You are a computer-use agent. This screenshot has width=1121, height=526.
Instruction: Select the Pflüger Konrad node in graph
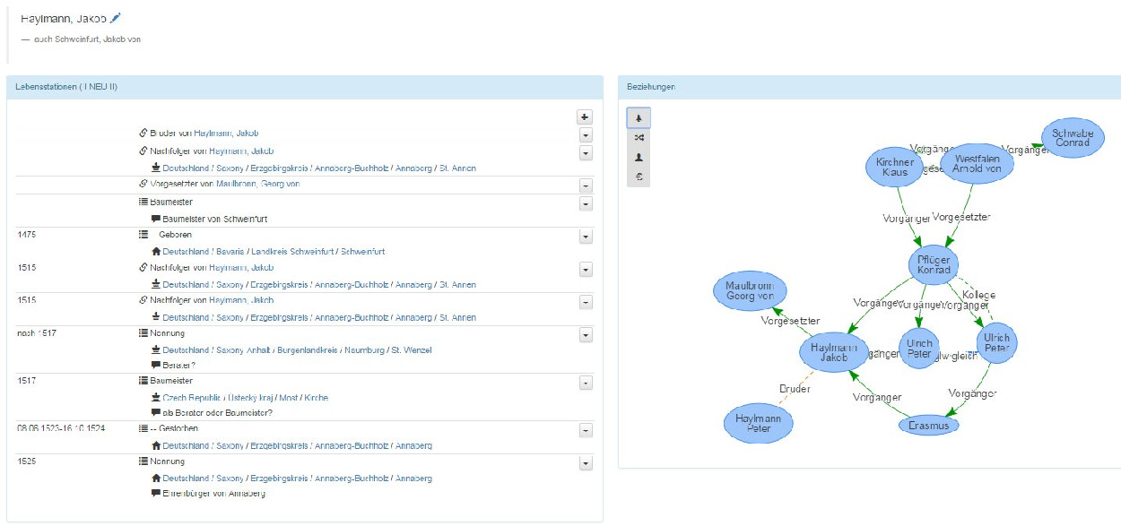[x=934, y=264]
